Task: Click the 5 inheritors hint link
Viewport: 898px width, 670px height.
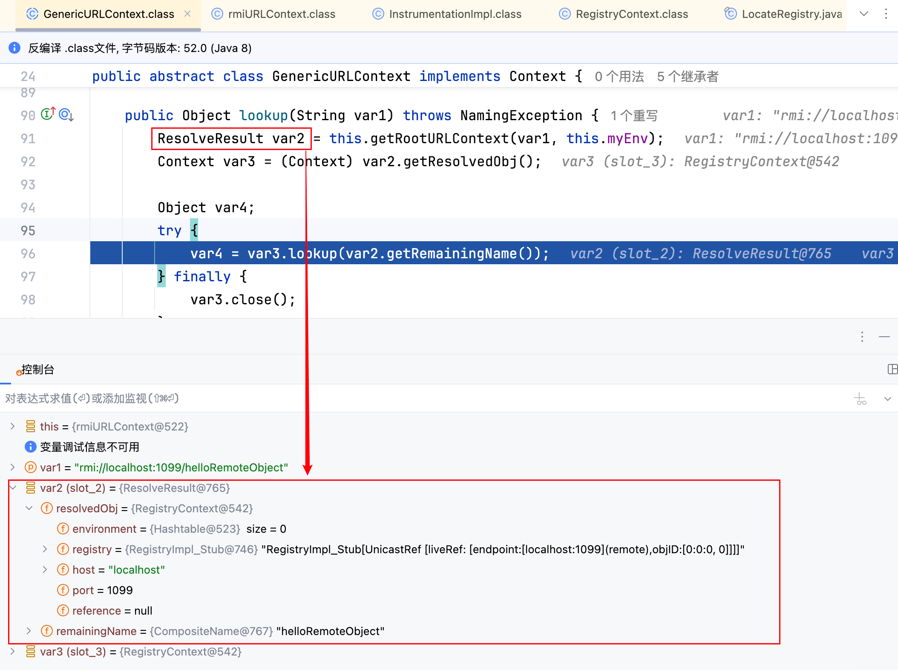Action: [x=688, y=77]
